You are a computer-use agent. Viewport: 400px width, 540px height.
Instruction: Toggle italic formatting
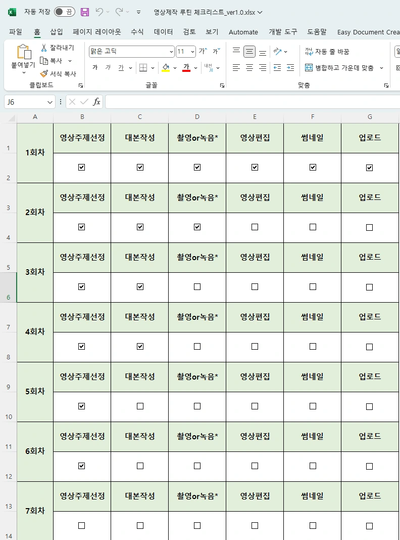click(108, 67)
